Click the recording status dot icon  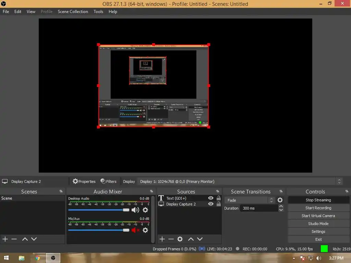click(x=238, y=249)
